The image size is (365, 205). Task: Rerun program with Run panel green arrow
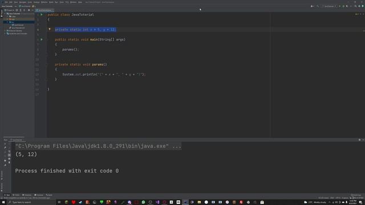5,144
